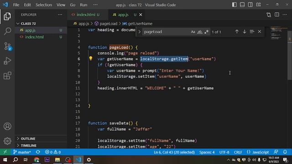Open the Selection menu
This screenshot has height=164, width=292.
(x=44, y=5)
